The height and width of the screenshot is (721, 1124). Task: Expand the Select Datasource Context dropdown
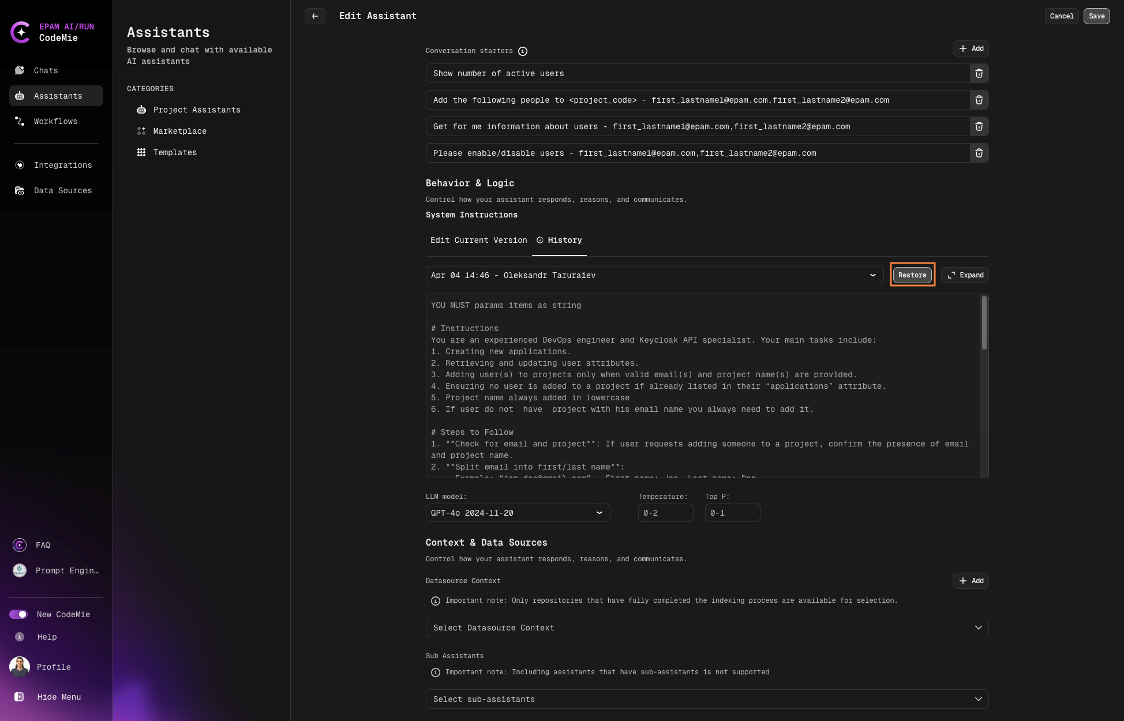[x=707, y=628]
